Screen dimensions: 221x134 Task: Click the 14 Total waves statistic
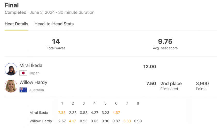56,44
